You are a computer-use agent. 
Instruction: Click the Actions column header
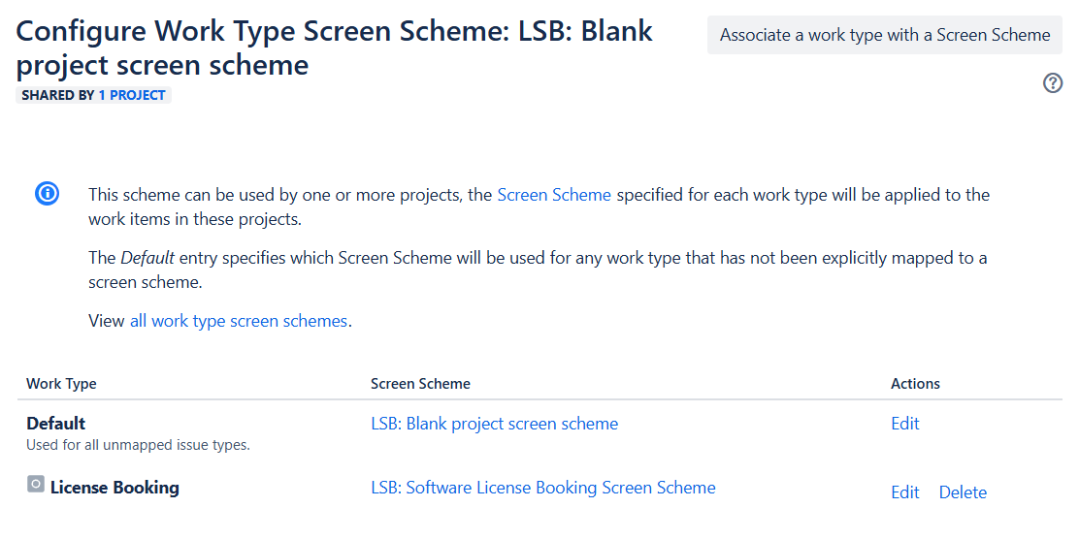pos(915,384)
